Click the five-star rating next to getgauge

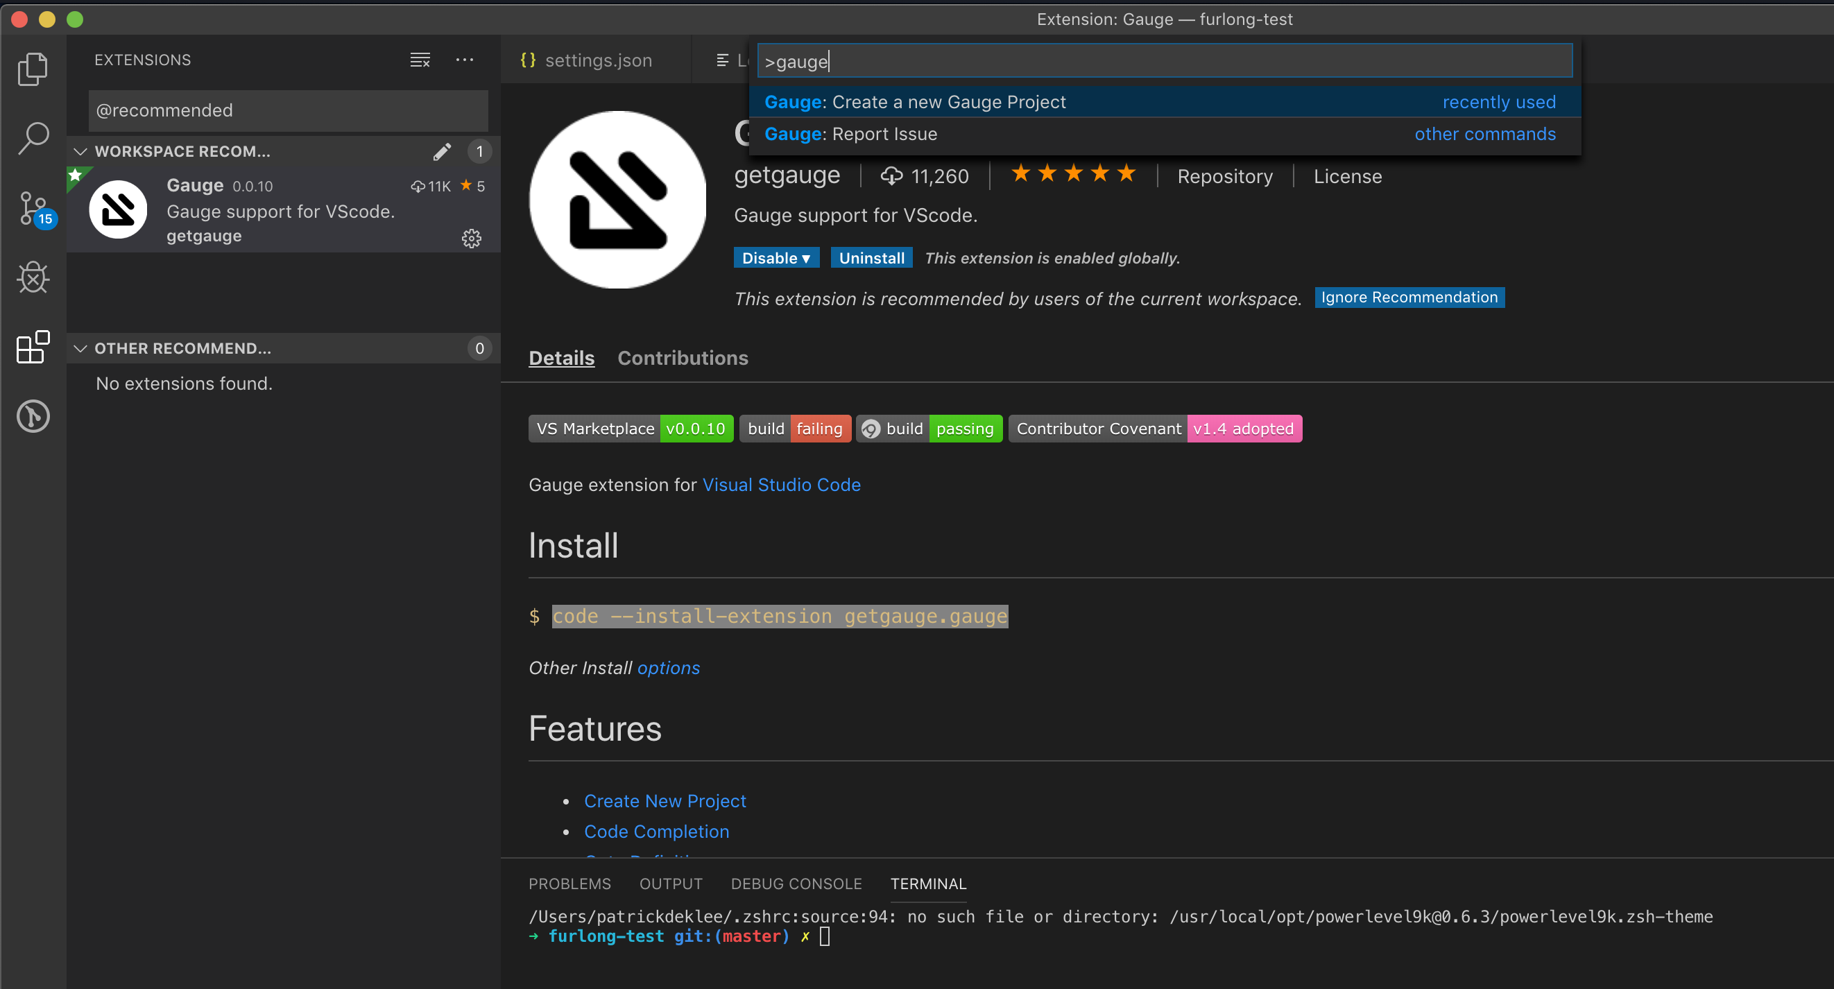(1073, 173)
